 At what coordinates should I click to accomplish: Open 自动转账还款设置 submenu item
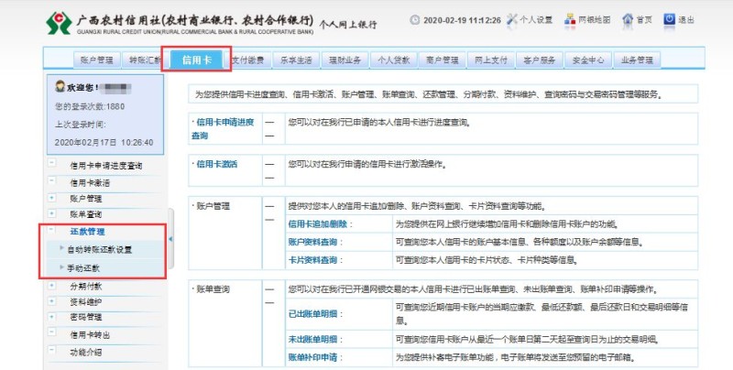99,249
